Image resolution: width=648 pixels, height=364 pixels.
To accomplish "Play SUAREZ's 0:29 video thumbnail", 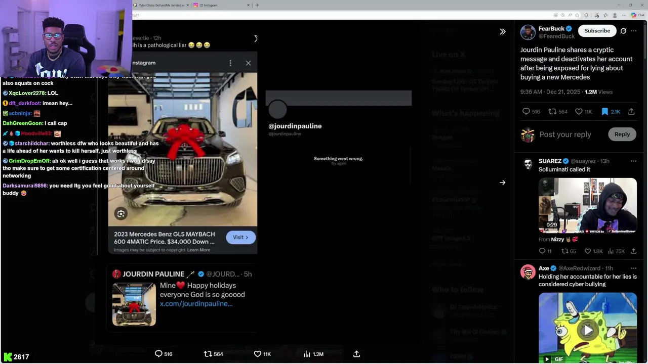I will (x=588, y=205).
